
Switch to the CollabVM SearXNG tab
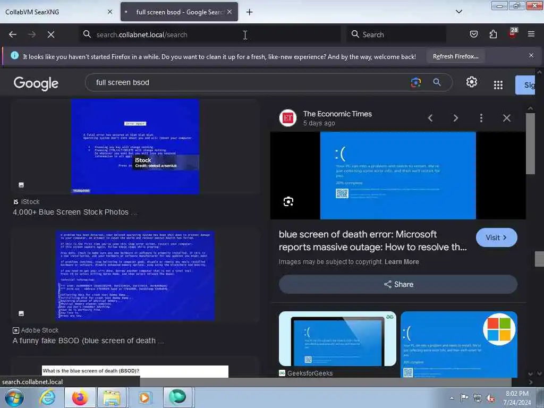(58, 12)
